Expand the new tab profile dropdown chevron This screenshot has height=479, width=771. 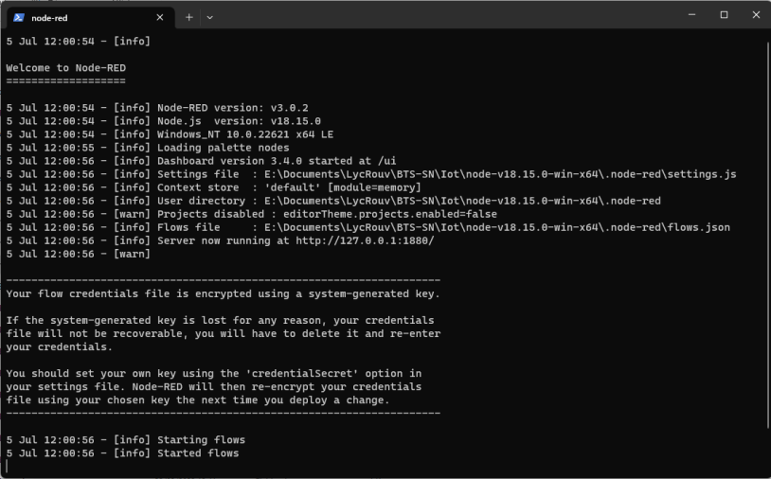click(x=209, y=17)
